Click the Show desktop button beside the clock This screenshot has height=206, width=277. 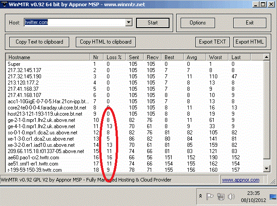coord(273,197)
